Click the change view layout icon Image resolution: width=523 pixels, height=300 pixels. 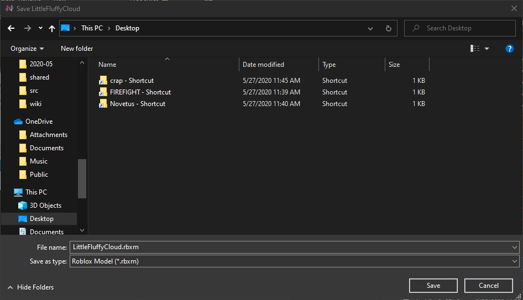pyautogui.click(x=475, y=49)
